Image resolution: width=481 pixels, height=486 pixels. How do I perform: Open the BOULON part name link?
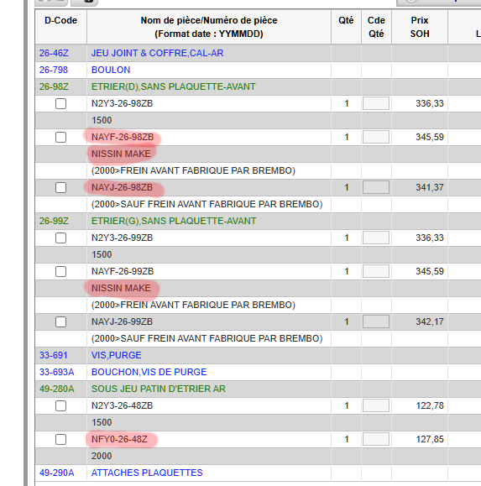tap(111, 70)
